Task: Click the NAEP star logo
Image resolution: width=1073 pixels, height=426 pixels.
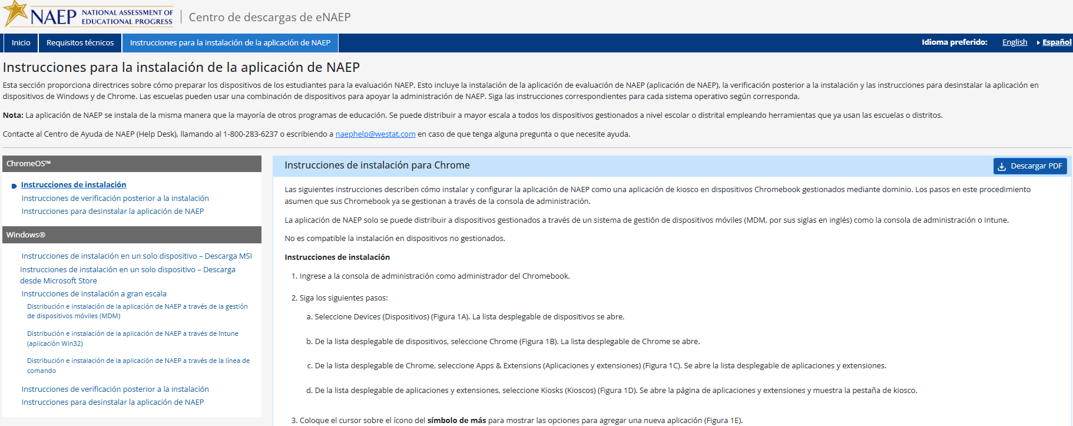Action: click(x=16, y=14)
